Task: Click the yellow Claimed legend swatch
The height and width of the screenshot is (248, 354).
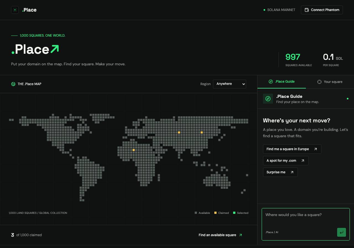Action: point(215,213)
